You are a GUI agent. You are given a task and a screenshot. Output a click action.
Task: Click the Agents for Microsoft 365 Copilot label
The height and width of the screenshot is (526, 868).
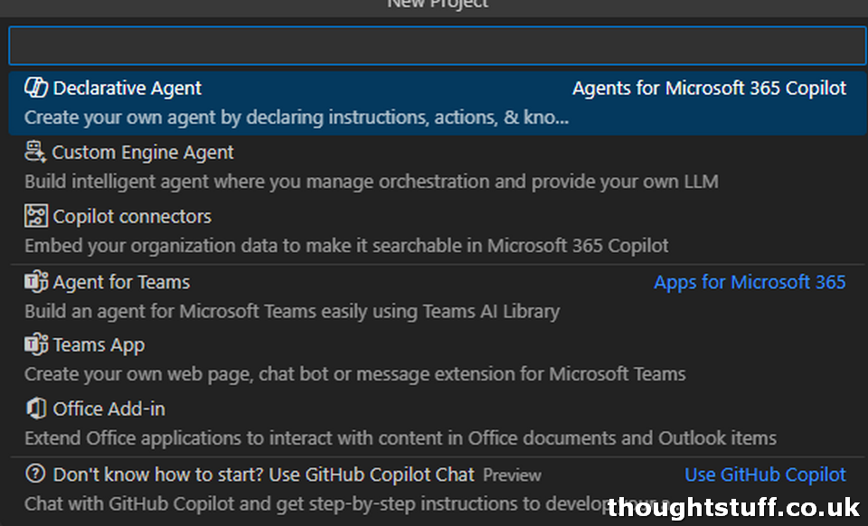pos(709,88)
